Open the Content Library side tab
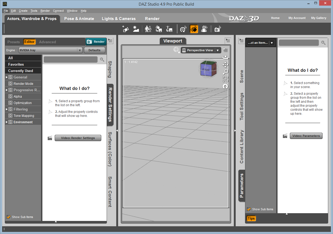333x234 pixels. pyautogui.click(x=242, y=147)
